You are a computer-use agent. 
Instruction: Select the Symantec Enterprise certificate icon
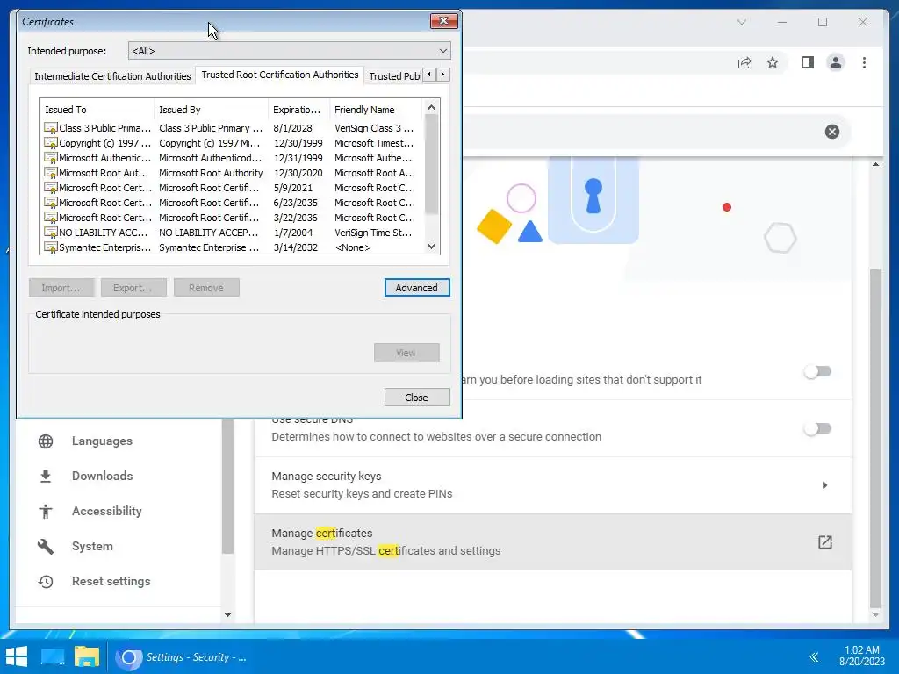click(x=50, y=247)
